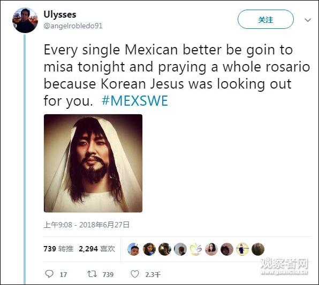This screenshot has height=285, width=319.
Task: Click second liker avatar in row
Action: click(149, 249)
